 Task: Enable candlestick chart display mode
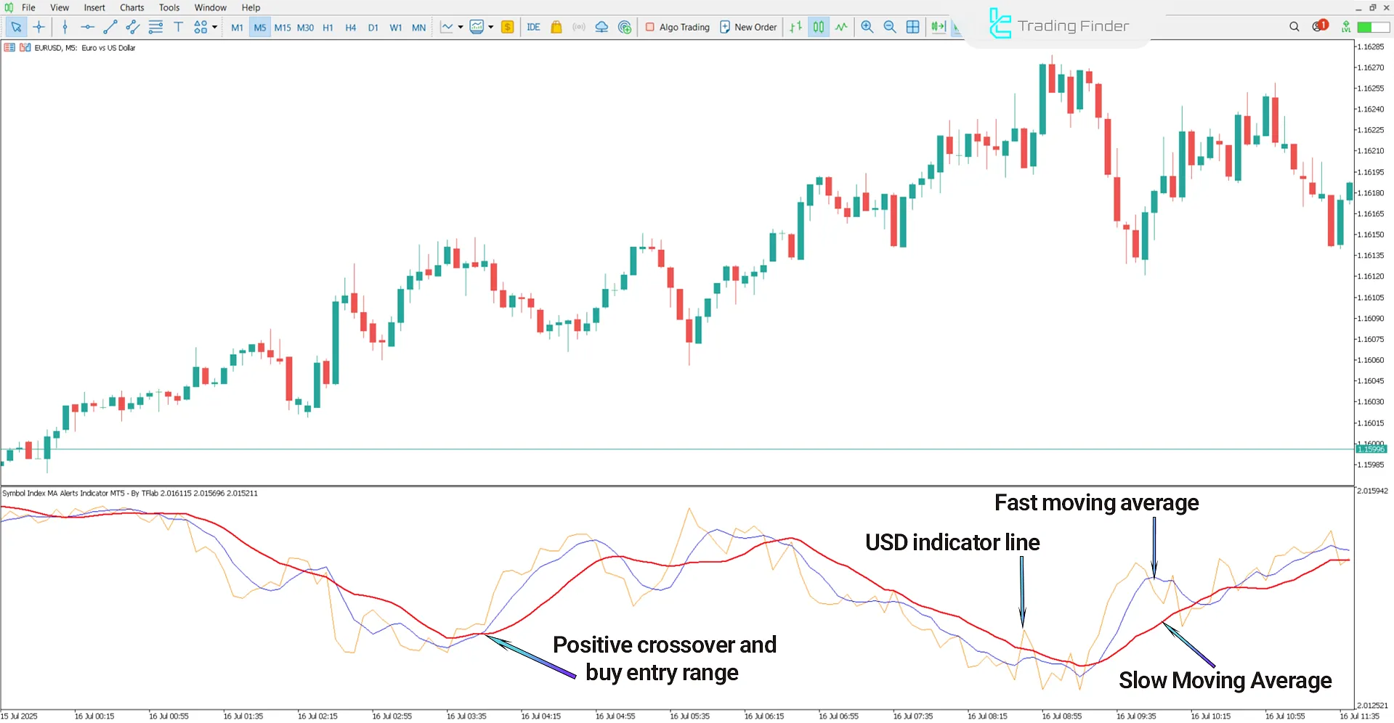coord(819,27)
